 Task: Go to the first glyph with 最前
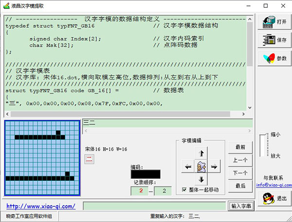tap(240, 147)
